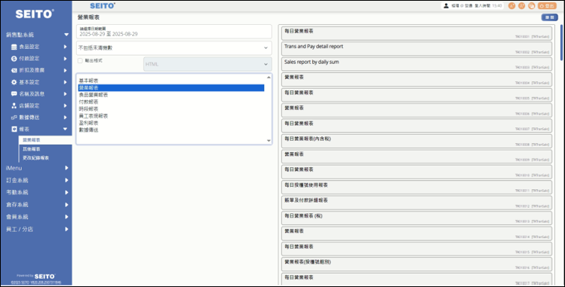Open the 每日營業報表 (稅) report
The height and width of the screenshot is (287, 565).
(x=416, y=218)
